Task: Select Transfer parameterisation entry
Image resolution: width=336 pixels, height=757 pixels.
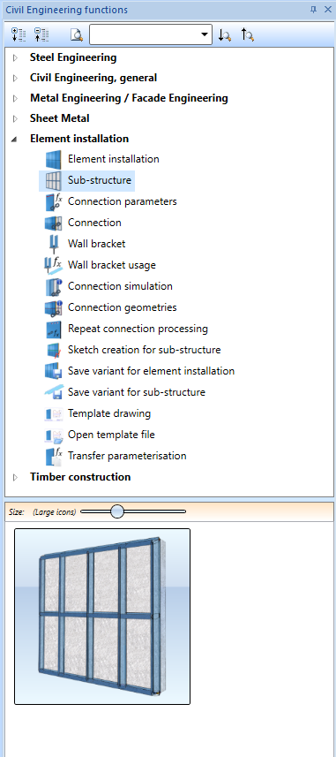Action: point(127,456)
